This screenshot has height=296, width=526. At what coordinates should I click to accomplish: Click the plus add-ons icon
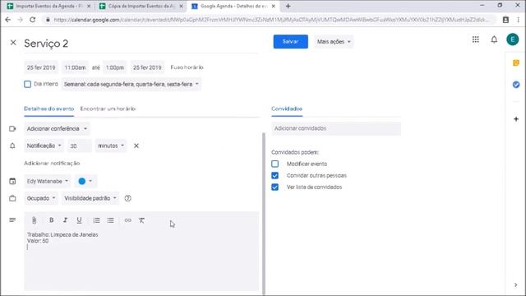tap(516, 118)
